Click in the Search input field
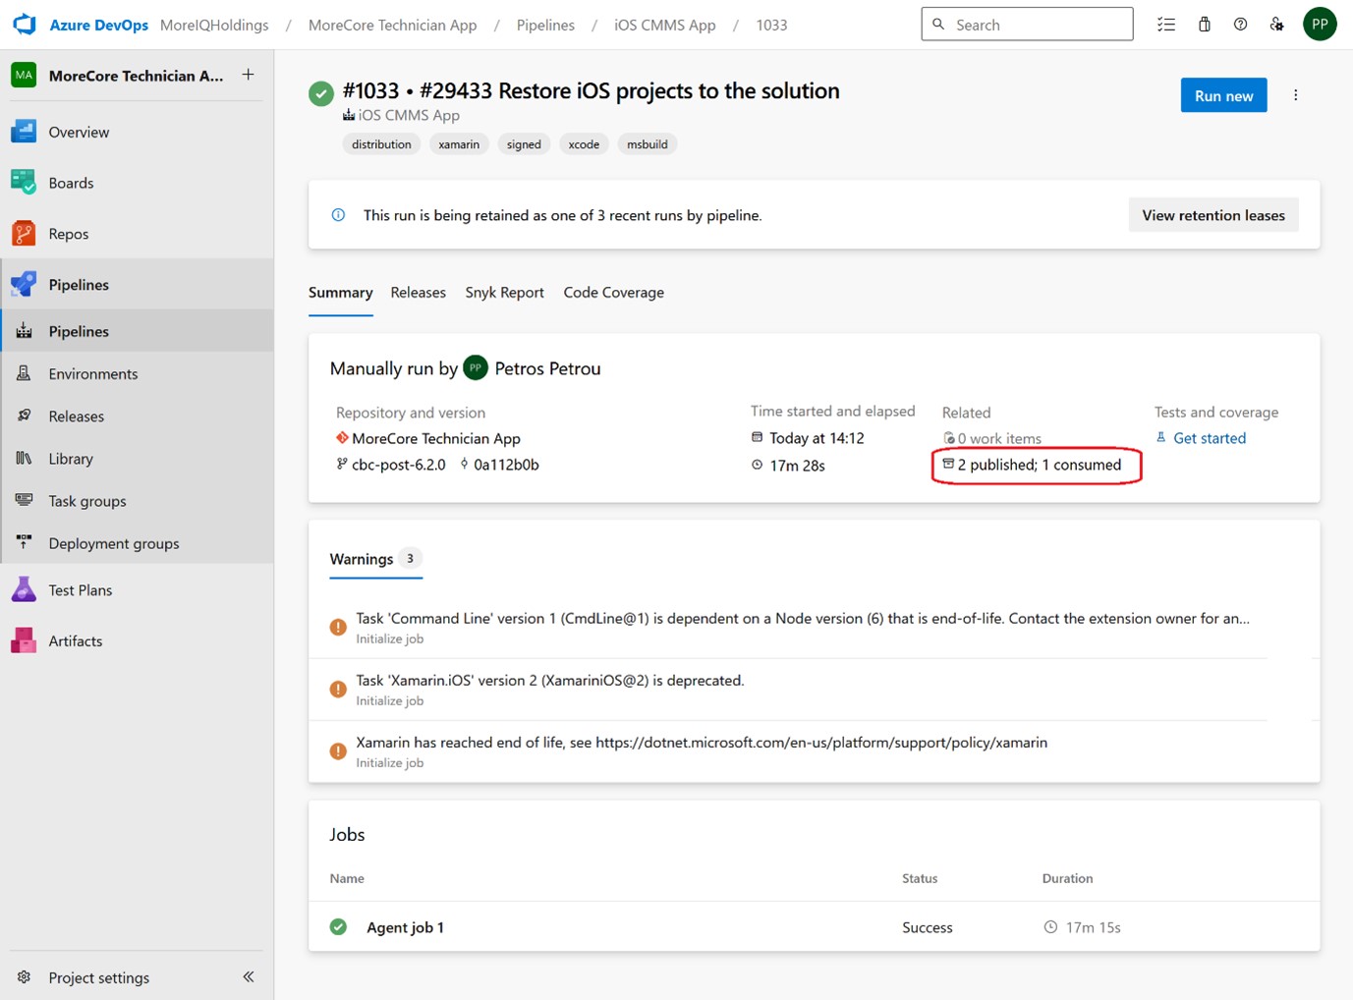The width and height of the screenshot is (1353, 1000). 1037,25
